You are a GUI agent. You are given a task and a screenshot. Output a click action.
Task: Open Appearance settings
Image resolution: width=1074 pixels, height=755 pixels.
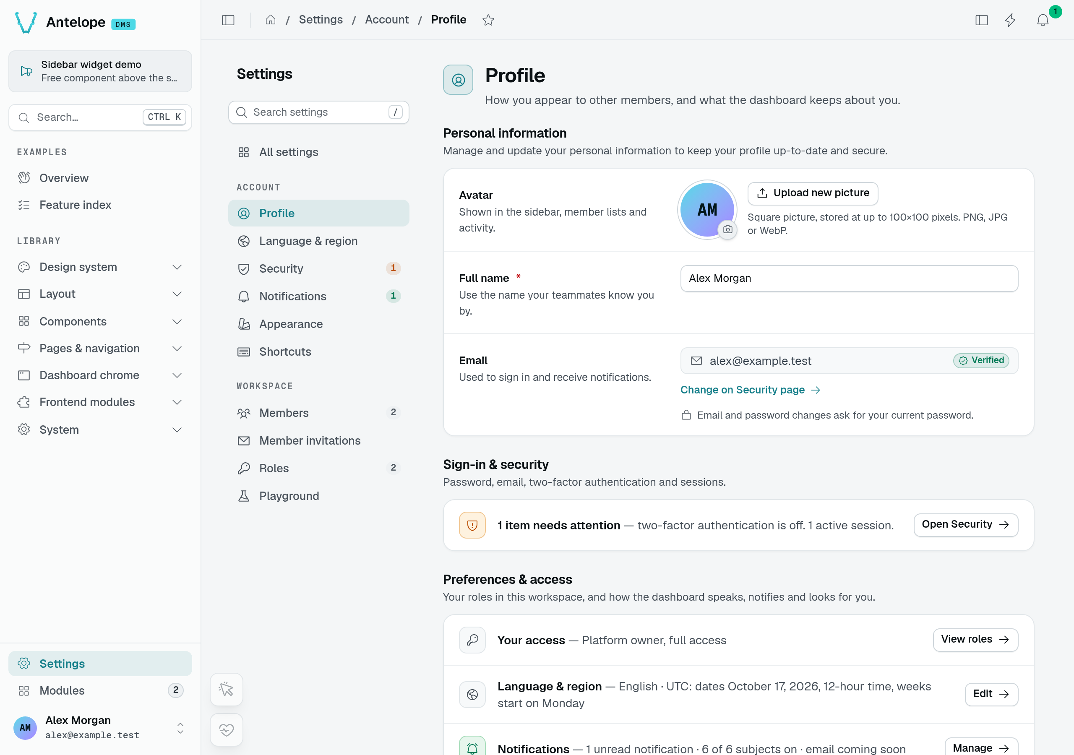point(318,324)
